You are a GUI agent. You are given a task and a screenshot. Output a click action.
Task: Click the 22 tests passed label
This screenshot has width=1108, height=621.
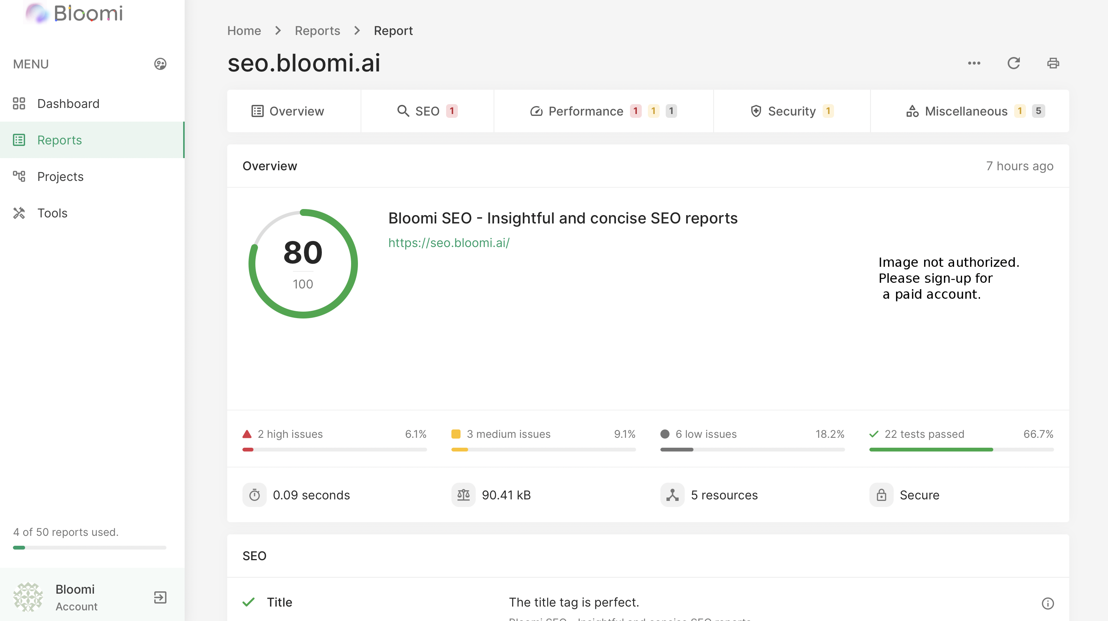point(924,434)
